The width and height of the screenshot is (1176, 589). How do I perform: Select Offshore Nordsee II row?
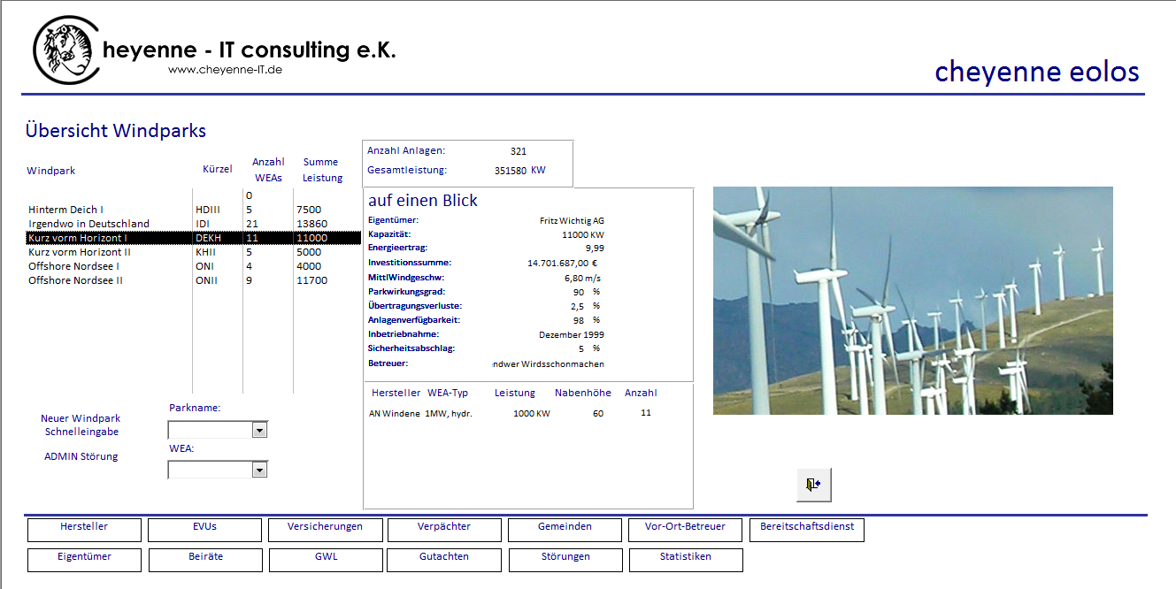click(75, 280)
